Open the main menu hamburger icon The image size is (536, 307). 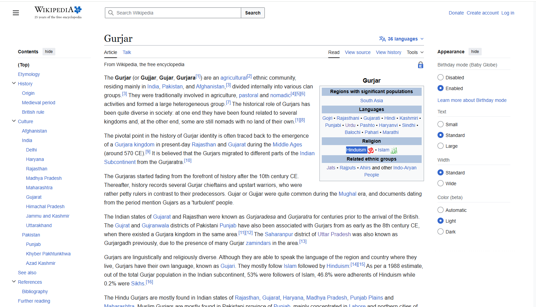tap(16, 13)
